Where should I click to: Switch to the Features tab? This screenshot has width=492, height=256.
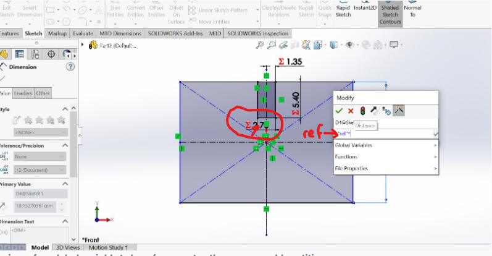tap(9, 33)
